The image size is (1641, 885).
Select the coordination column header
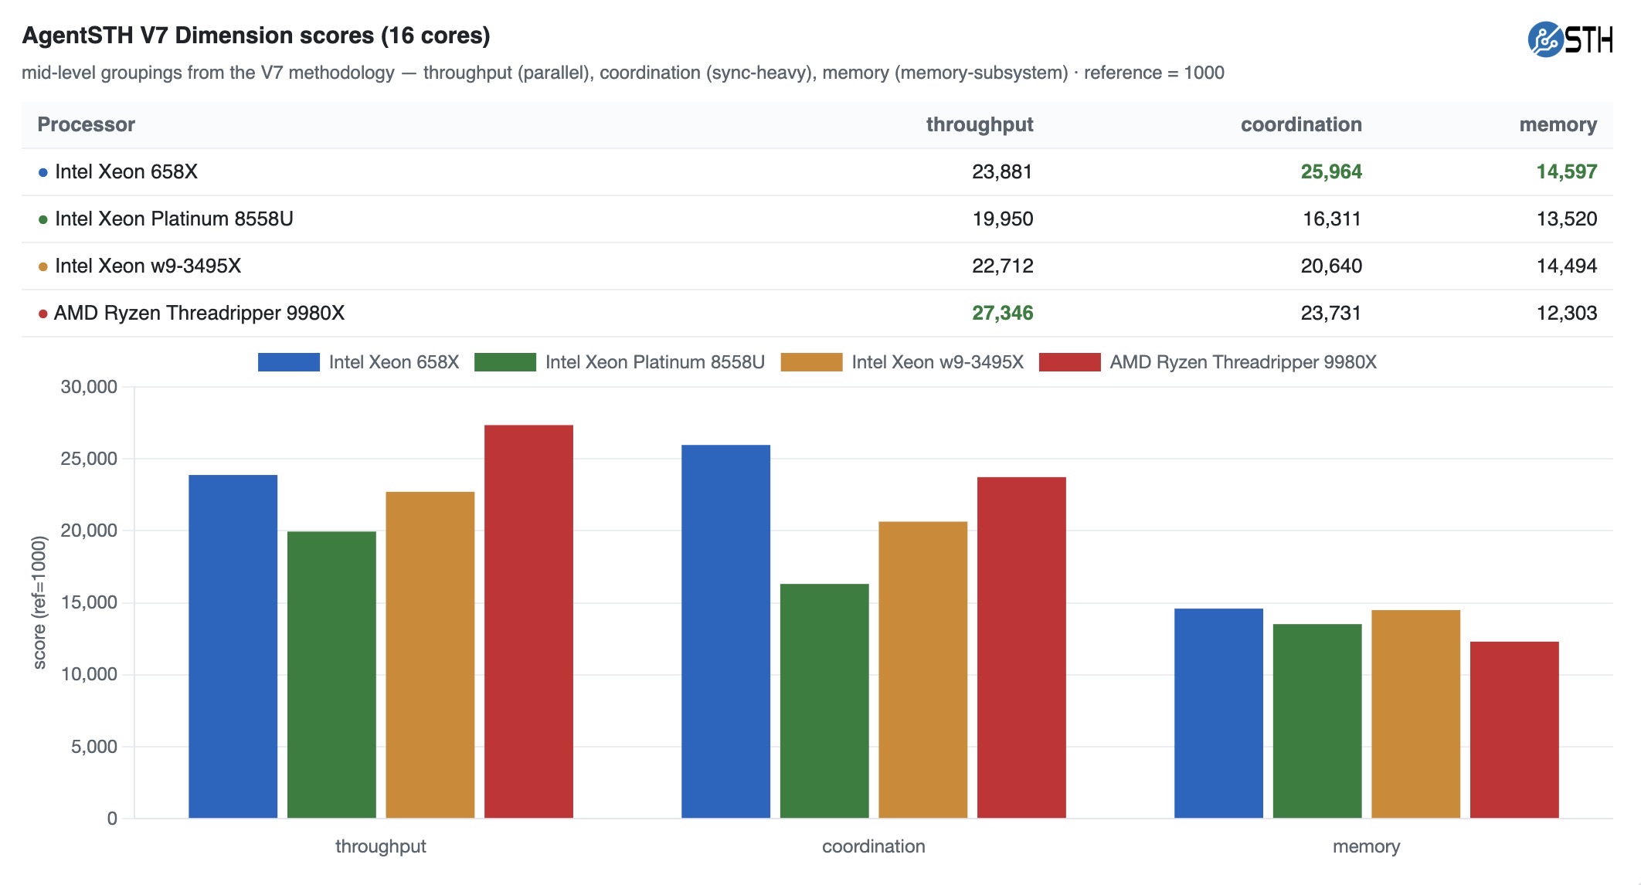1301,124
